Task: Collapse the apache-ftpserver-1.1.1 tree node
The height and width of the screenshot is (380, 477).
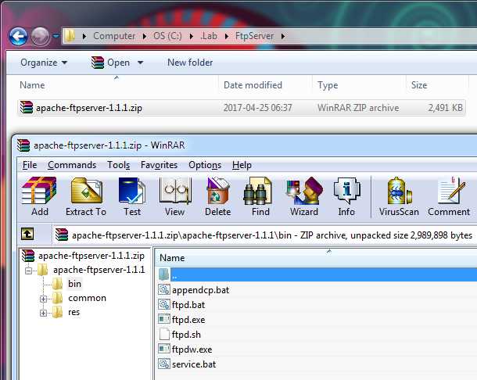Action: coord(29,271)
